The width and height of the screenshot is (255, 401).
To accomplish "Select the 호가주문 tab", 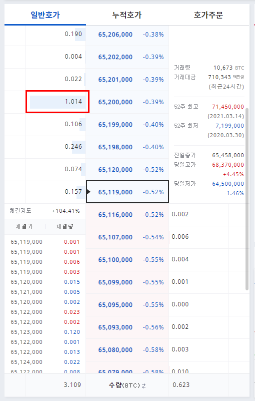I will pyautogui.click(x=208, y=15).
